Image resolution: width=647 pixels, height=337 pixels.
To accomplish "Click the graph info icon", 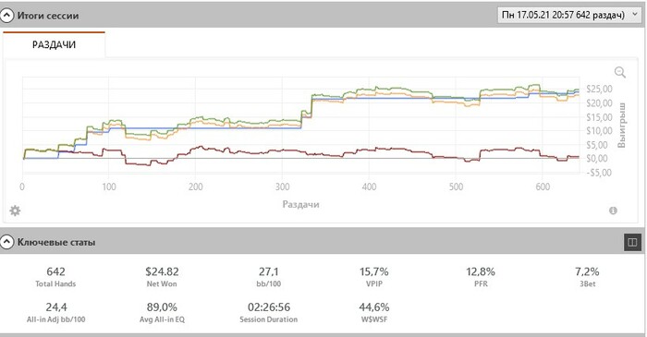I will tap(613, 211).
